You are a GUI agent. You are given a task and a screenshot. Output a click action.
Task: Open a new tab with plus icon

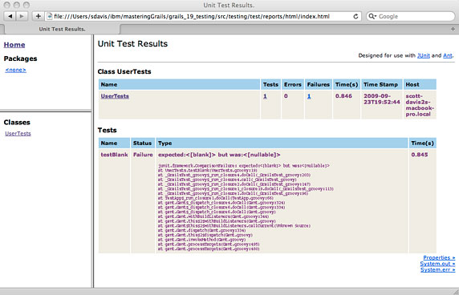[x=453, y=29]
